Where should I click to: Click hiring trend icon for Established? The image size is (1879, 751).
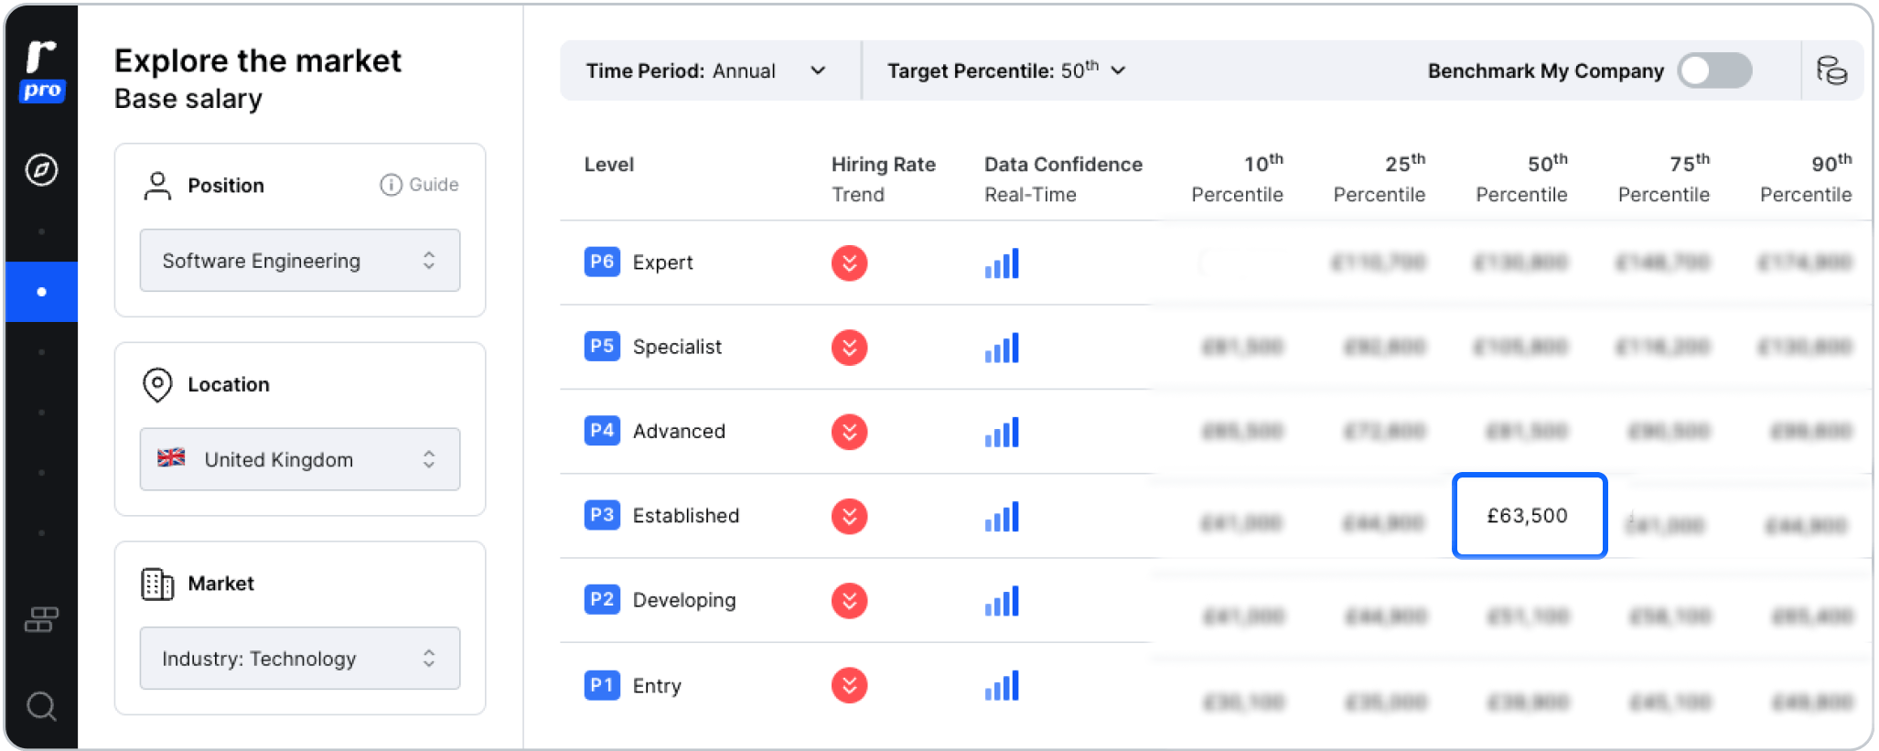tap(850, 517)
